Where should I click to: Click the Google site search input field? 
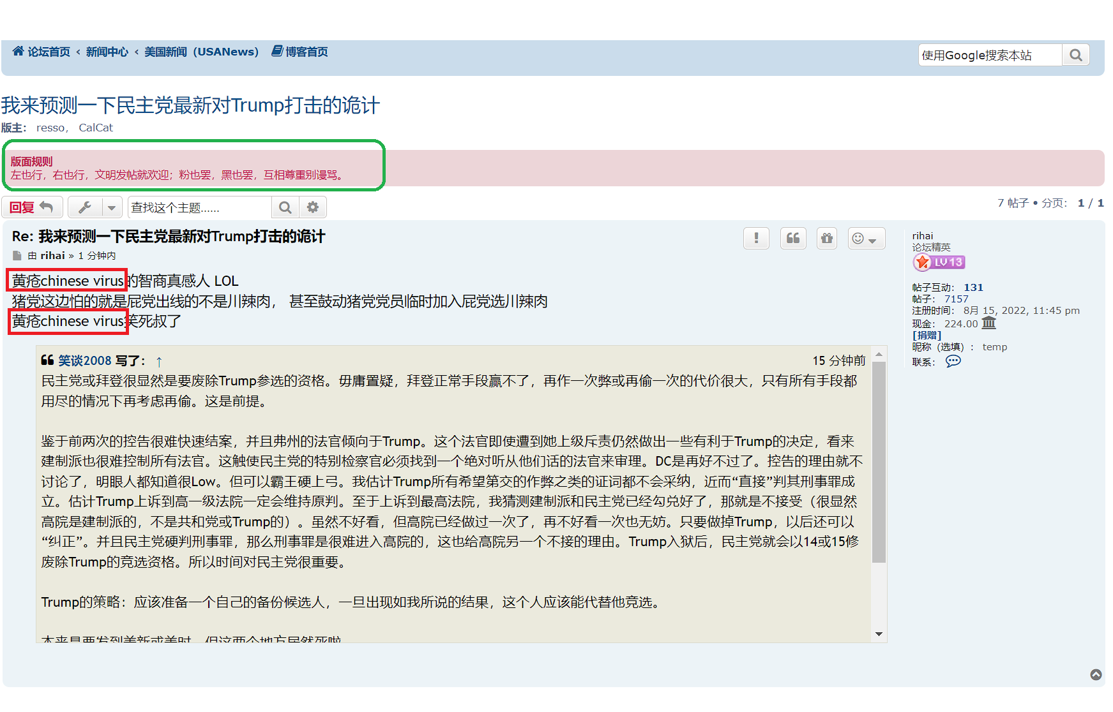pos(990,55)
